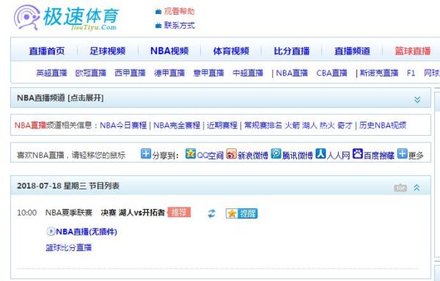Click the 百度搜藏 share text
The image size is (440, 281).
point(379,156)
